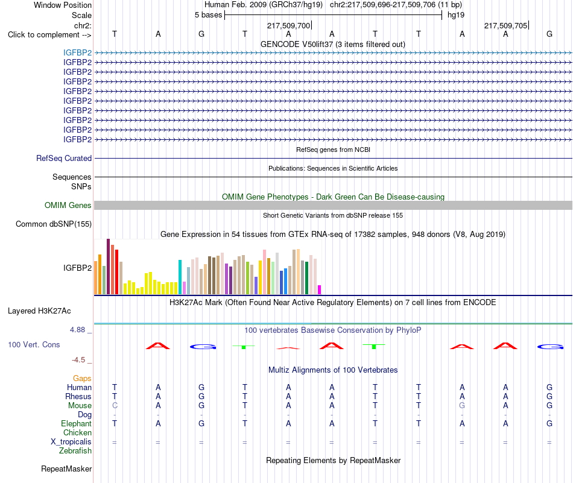Click the IGFBP2 GTEx expression label
Screen dimensions: 573x483
click(x=77, y=268)
